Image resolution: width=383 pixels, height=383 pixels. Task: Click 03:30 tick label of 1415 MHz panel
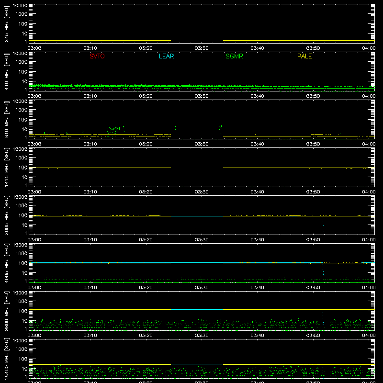pos(202,192)
